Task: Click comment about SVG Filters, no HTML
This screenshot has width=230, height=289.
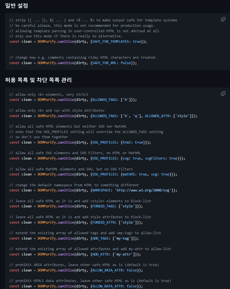Action: [75, 153]
